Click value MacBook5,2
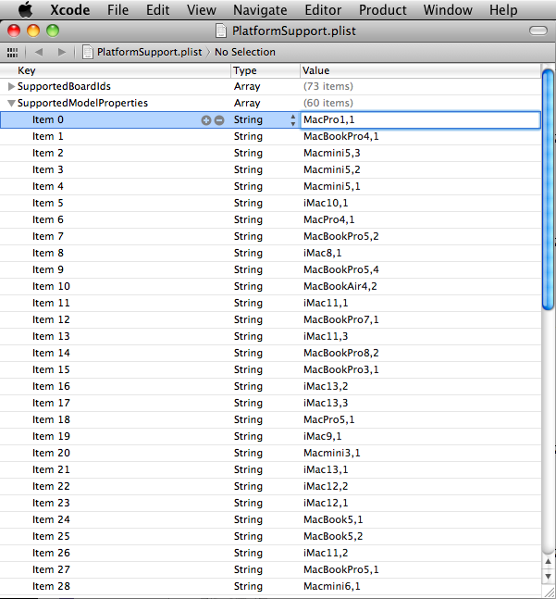556x599 pixels. [333, 536]
